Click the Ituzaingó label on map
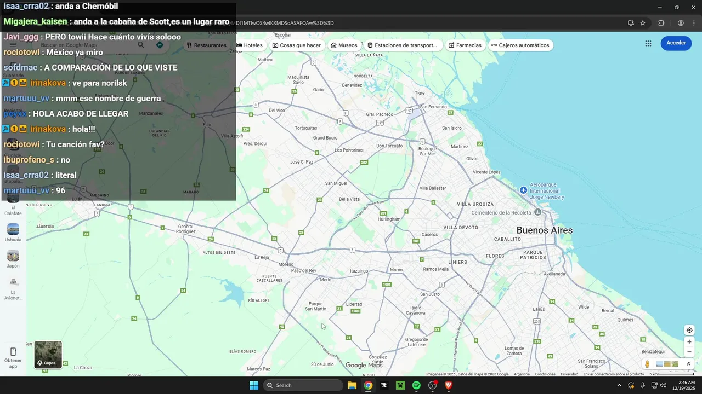 pyautogui.click(x=359, y=271)
